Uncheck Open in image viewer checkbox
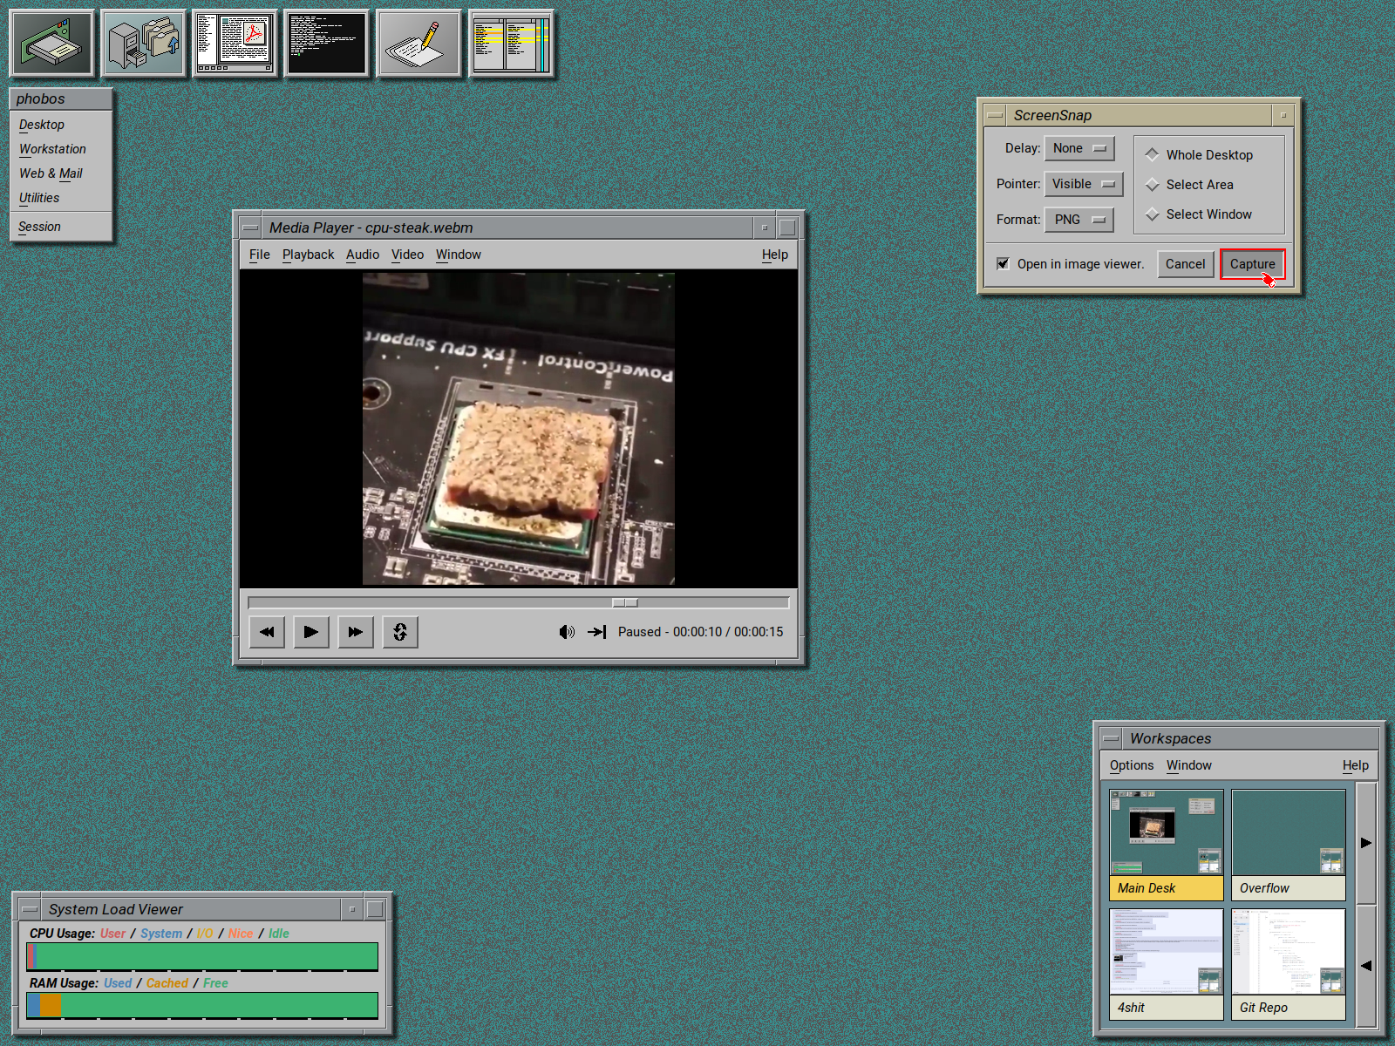Viewport: 1395px width, 1046px height. coord(1004,264)
